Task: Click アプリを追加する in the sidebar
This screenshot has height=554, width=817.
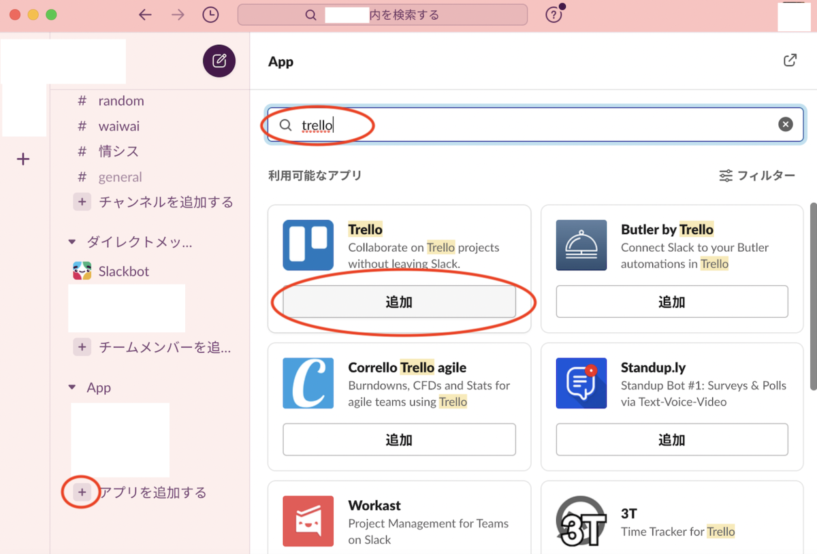Action: [x=143, y=492]
